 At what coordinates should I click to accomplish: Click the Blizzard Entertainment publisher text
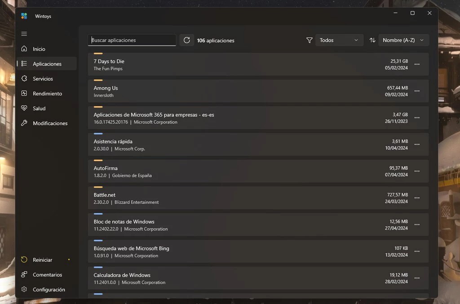point(137,202)
